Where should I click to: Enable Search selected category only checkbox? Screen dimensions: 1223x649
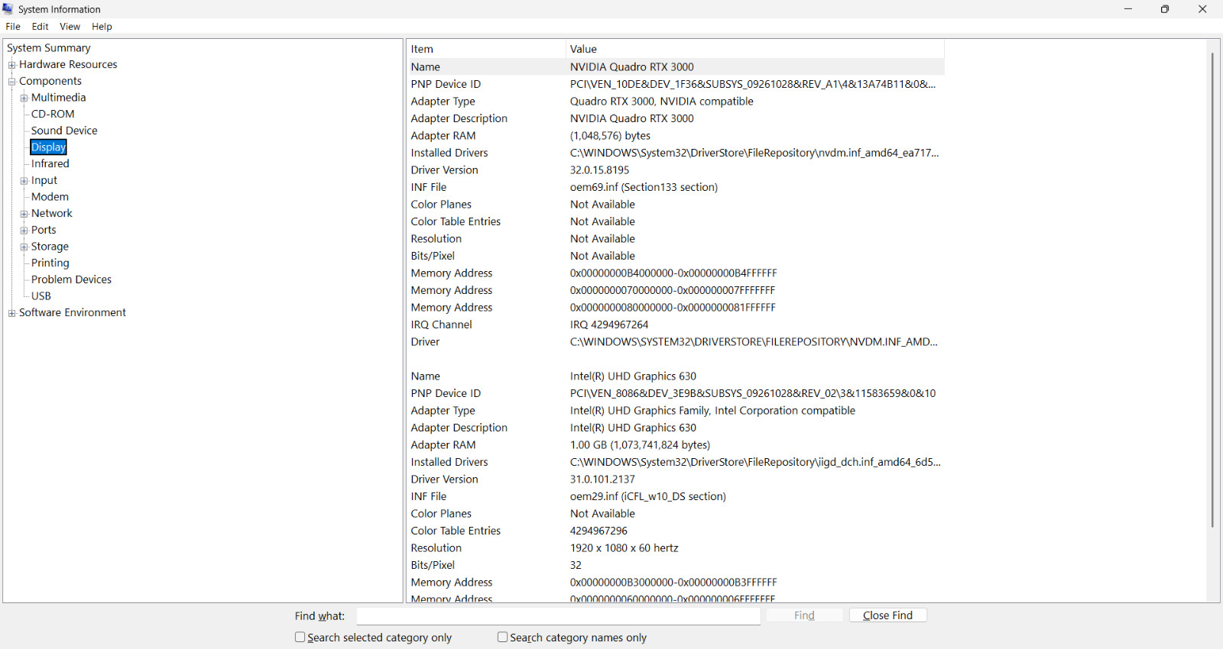[300, 638]
